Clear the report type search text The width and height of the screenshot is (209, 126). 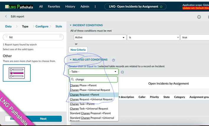(x=61, y=37)
